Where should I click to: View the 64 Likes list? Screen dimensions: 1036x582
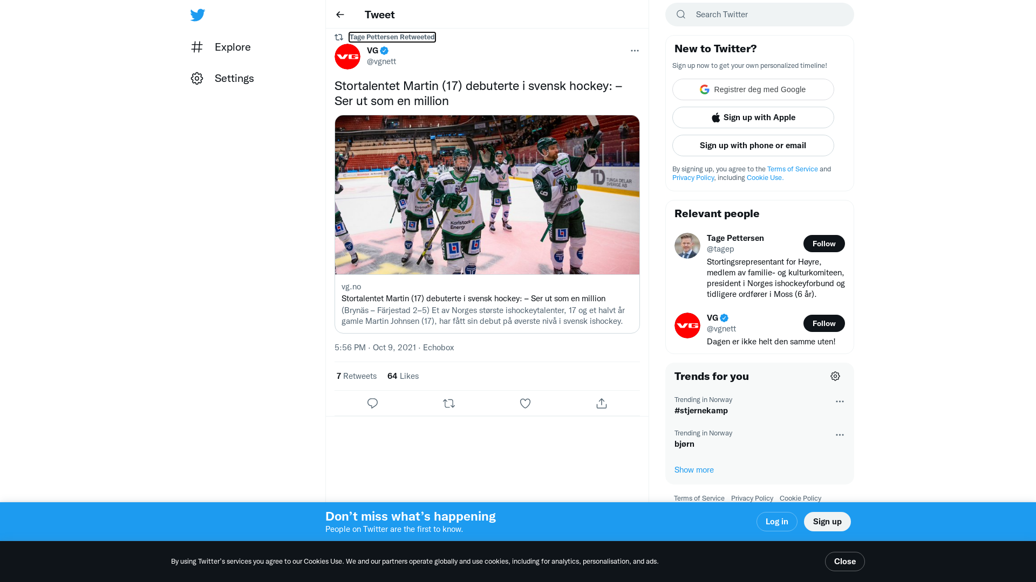pyautogui.click(x=403, y=376)
